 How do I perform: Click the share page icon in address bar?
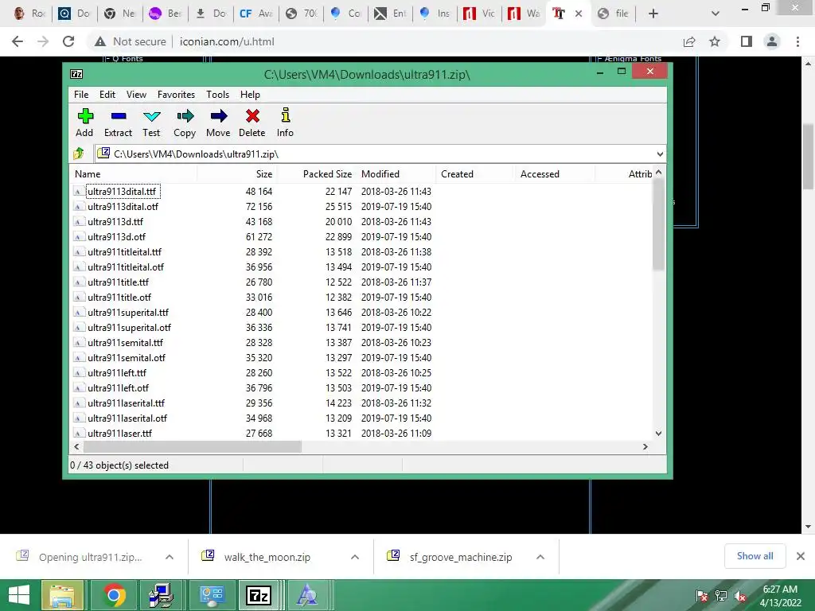(x=689, y=41)
